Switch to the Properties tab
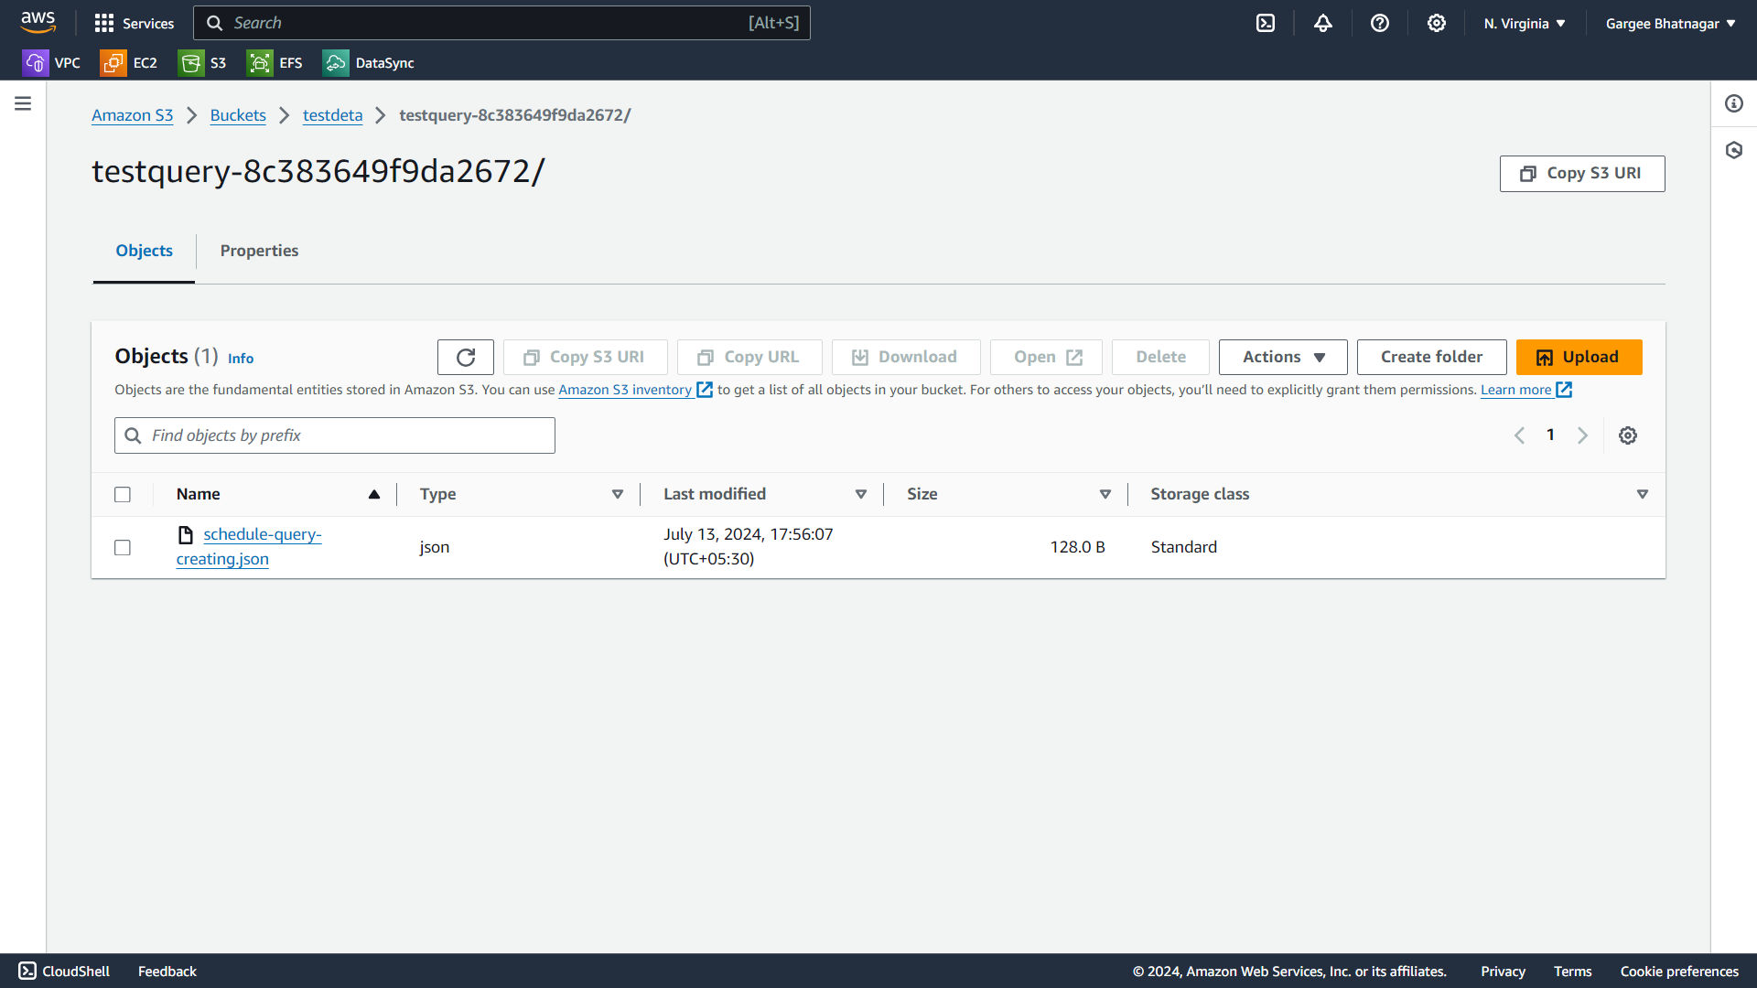Viewport: 1757px width, 988px height. 259,251
